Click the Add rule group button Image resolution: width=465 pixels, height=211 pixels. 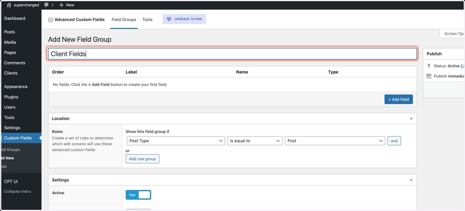(x=142, y=159)
